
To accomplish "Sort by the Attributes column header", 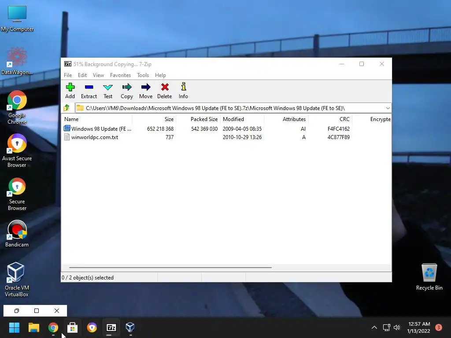I will pos(286,119).
